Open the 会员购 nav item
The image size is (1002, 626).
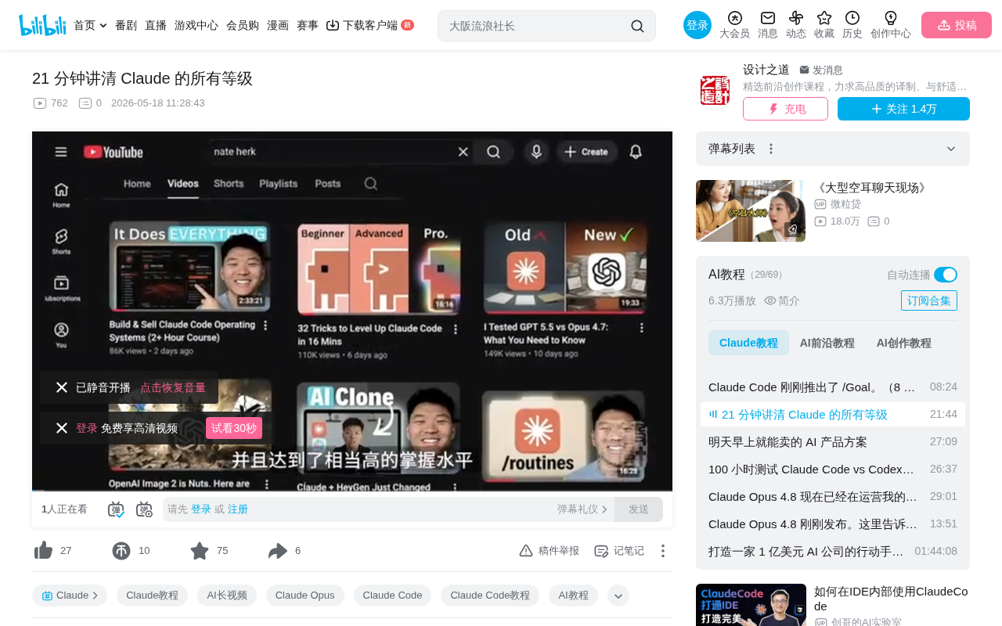pos(243,25)
